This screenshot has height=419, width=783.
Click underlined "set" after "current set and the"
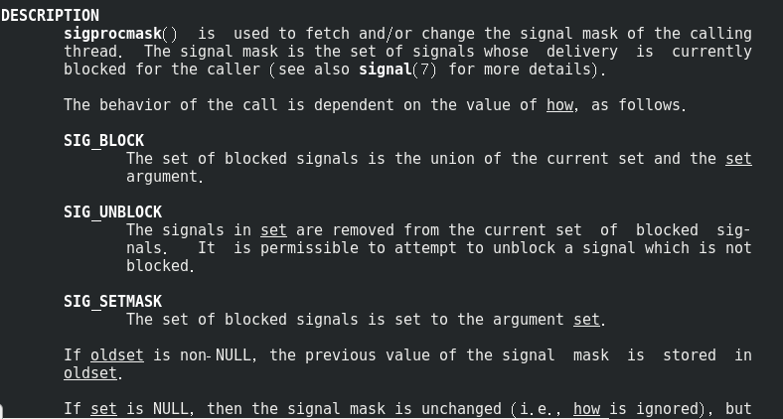click(738, 158)
